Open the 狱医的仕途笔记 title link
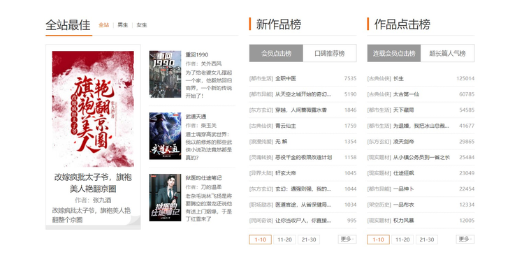 pos(203,177)
